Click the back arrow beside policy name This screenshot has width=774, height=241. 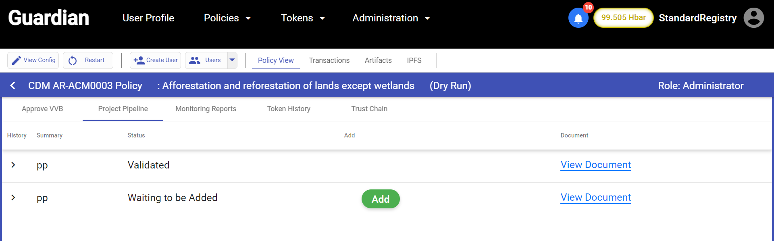coord(13,85)
